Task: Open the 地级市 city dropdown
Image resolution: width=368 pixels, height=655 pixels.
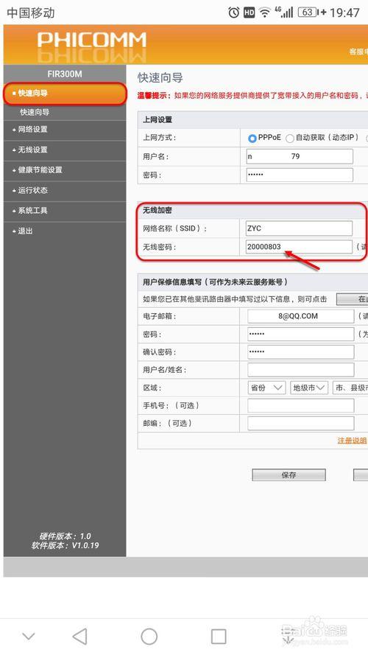Action: [309, 388]
